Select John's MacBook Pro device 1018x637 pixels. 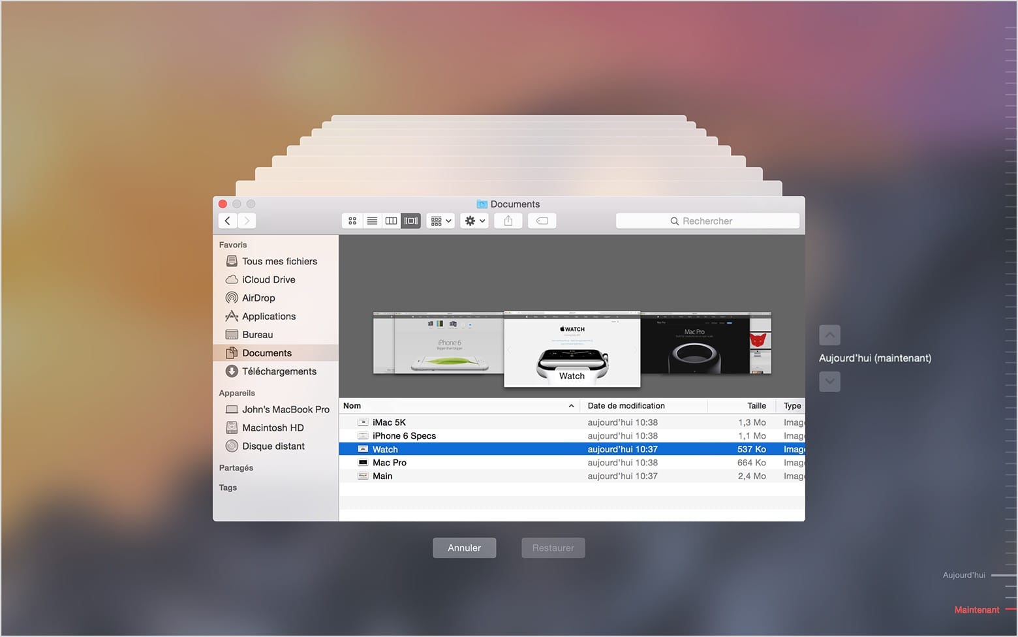(x=275, y=409)
